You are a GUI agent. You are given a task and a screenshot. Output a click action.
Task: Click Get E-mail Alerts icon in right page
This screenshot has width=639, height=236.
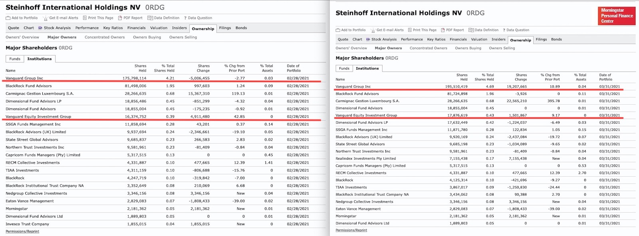[373, 30]
